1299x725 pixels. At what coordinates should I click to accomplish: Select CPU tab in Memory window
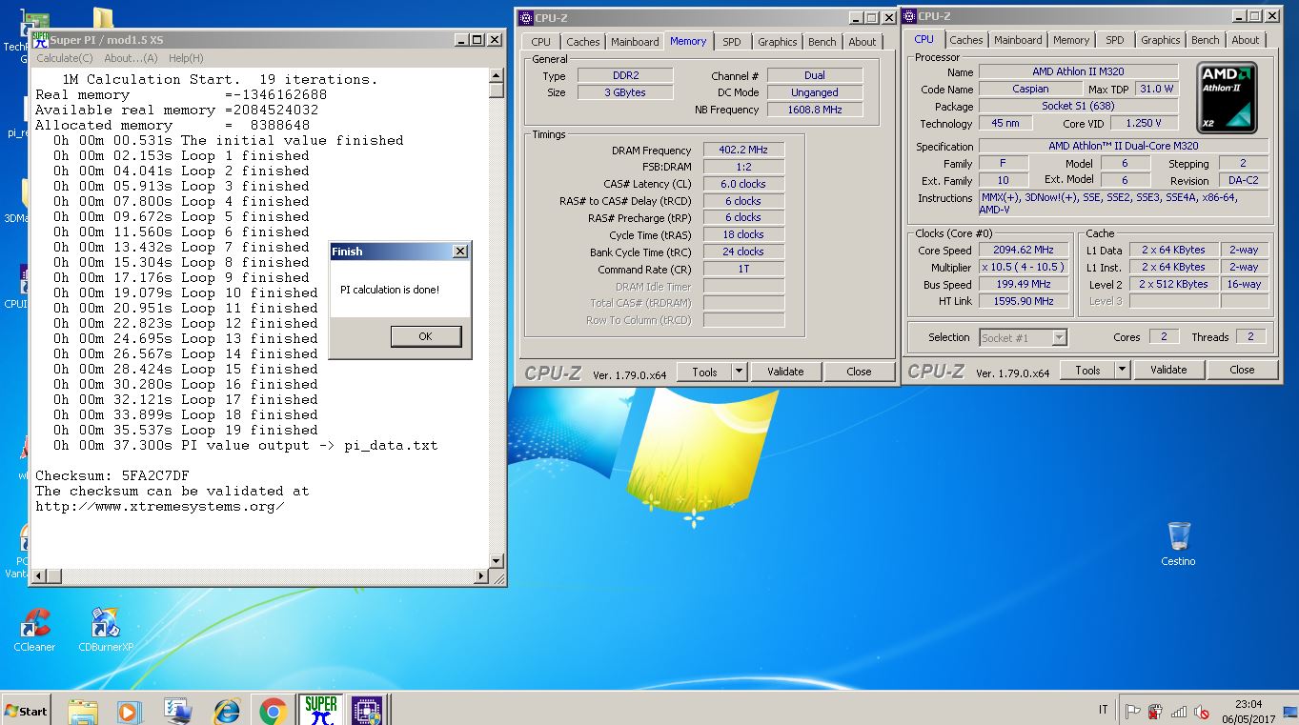coord(540,42)
